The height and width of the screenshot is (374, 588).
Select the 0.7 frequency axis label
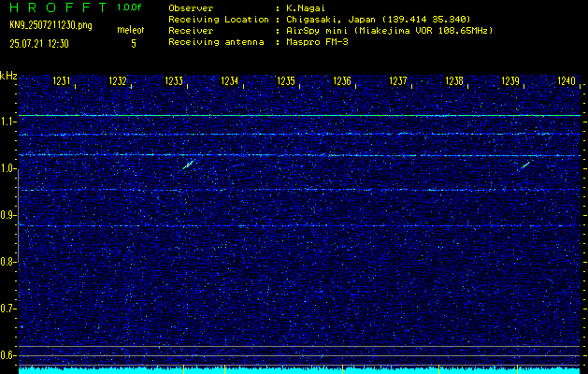[x=7, y=309]
